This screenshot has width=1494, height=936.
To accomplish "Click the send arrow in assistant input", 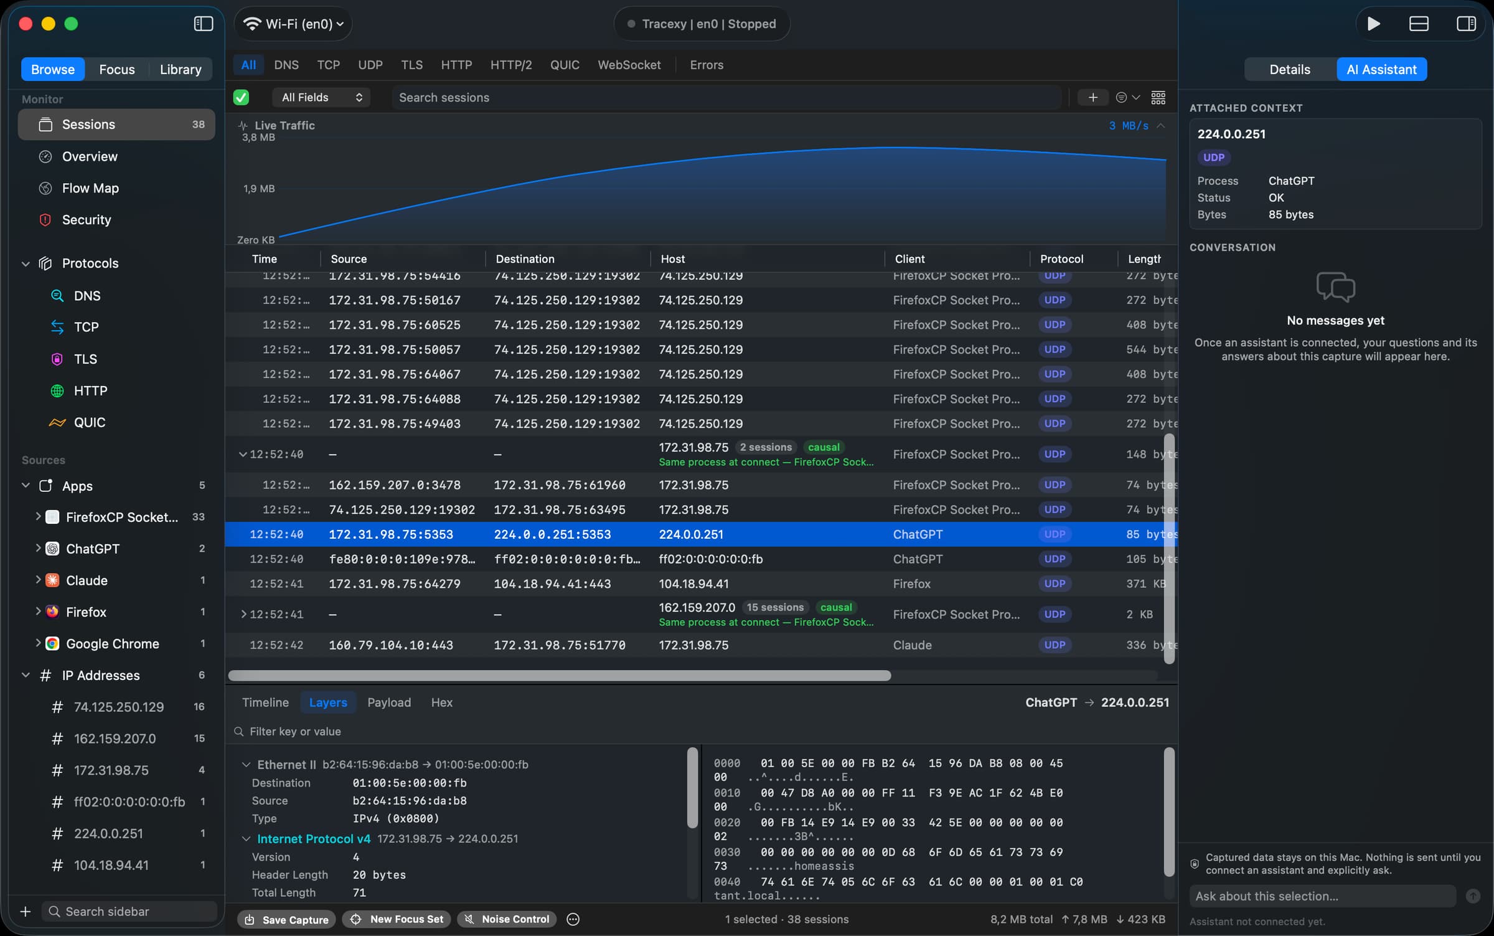I will 1472,896.
